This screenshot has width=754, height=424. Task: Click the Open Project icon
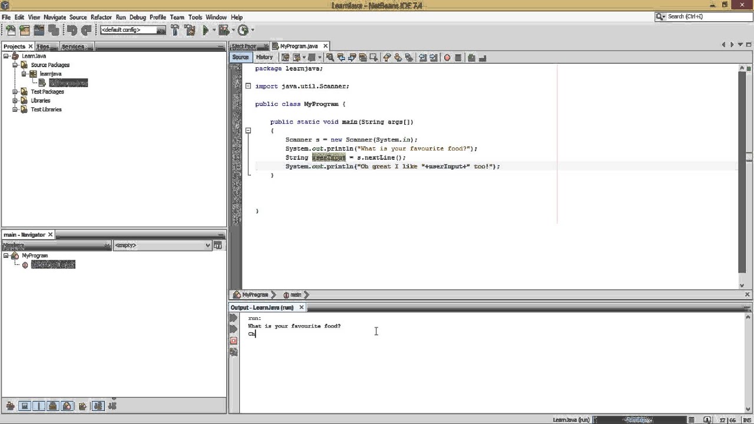pos(38,30)
